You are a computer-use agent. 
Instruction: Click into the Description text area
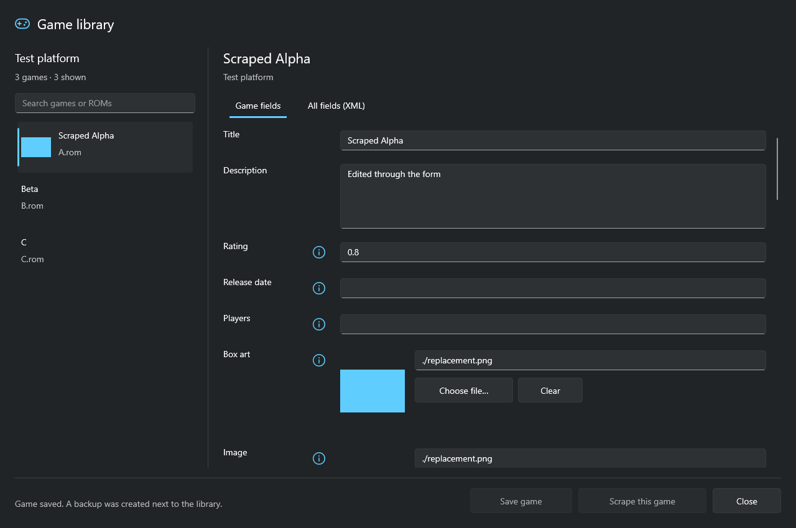point(553,196)
